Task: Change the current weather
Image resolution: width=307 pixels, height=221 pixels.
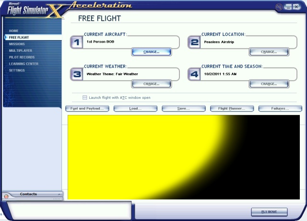Action: point(152,84)
